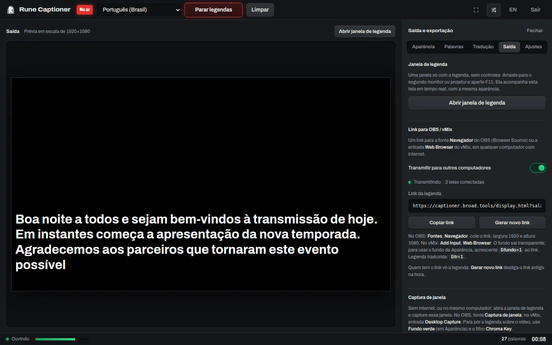Click the '&tr=1' code snippet
The height and width of the screenshot is (345, 552).
pyautogui.click(x=457, y=257)
